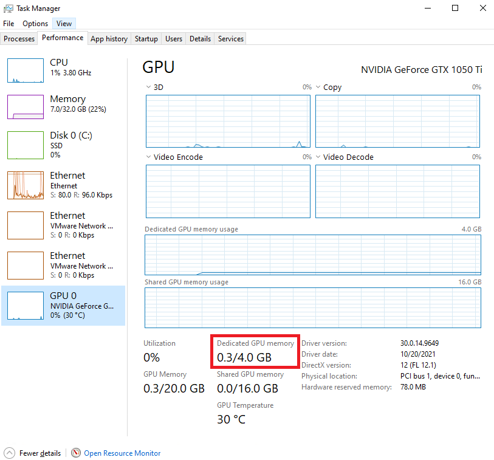This screenshot has height=460, width=494.
Task: Click the Dedicated GPU memory value 0.3/4.0 GB
Action: (244, 357)
